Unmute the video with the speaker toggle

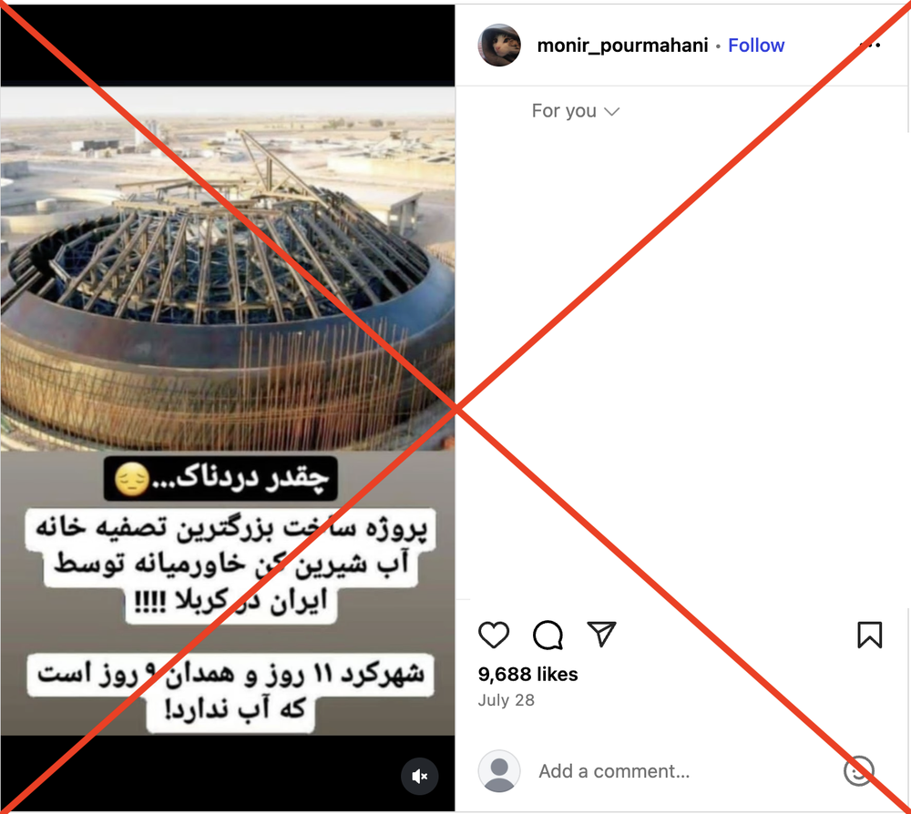click(419, 777)
